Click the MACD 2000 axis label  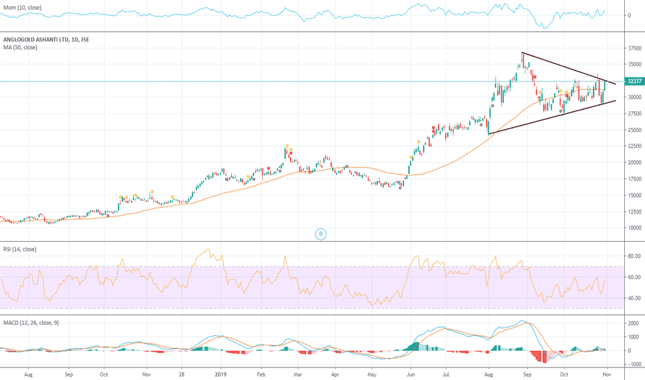pos(633,323)
